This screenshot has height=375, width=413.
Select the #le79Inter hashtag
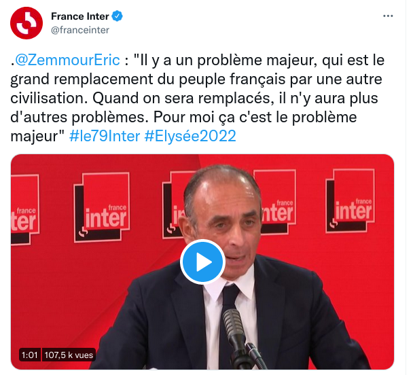105,136
